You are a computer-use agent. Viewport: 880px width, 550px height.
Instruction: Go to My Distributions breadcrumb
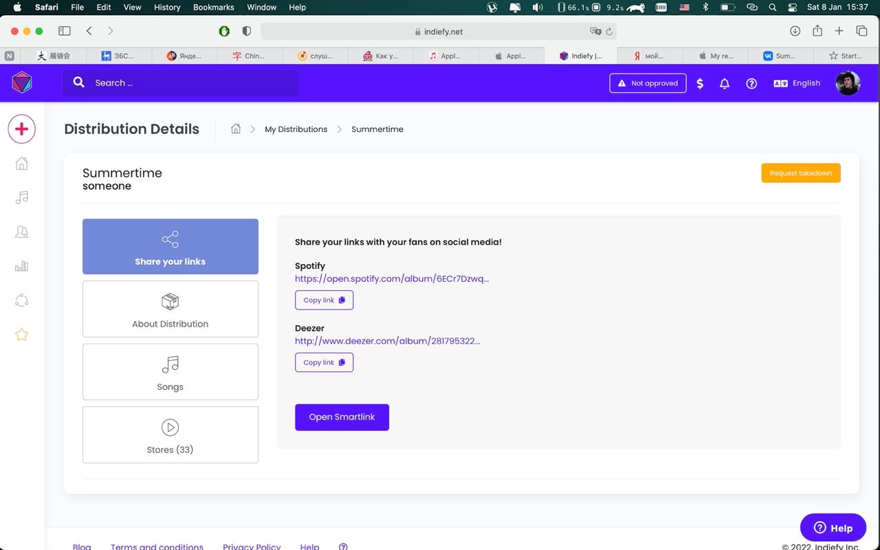coord(296,129)
